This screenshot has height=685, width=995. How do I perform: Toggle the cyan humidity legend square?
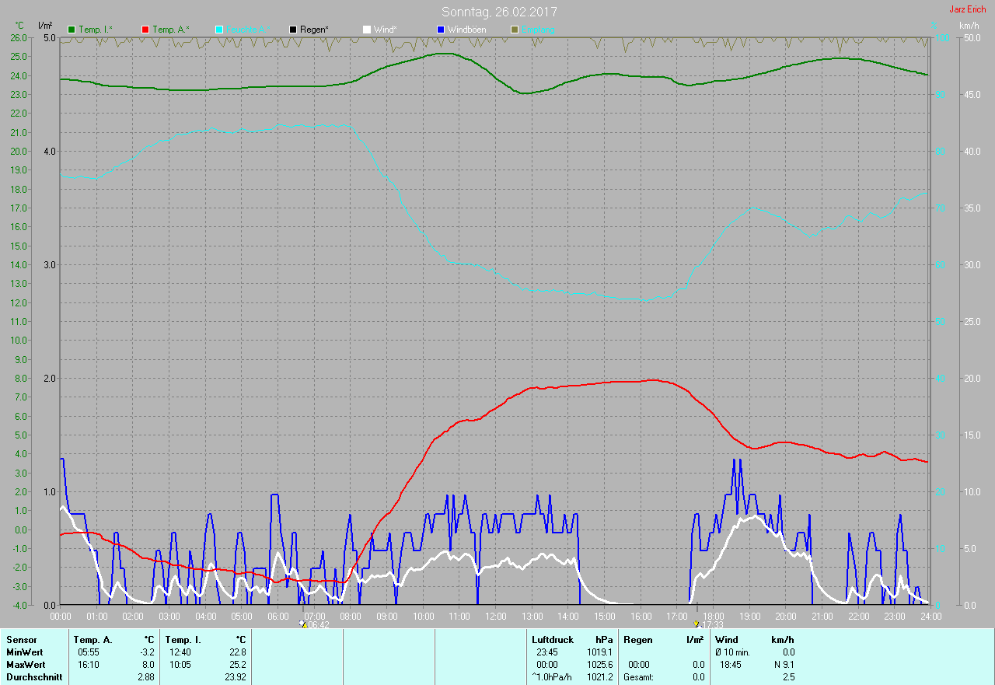click(x=219, y=30)
